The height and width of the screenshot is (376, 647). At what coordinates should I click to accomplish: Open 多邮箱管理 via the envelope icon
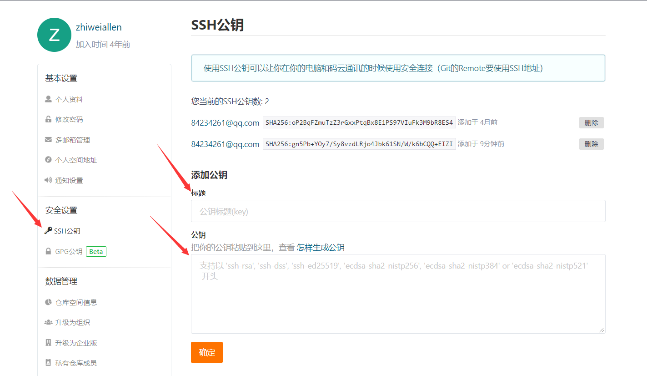[48, 139]
